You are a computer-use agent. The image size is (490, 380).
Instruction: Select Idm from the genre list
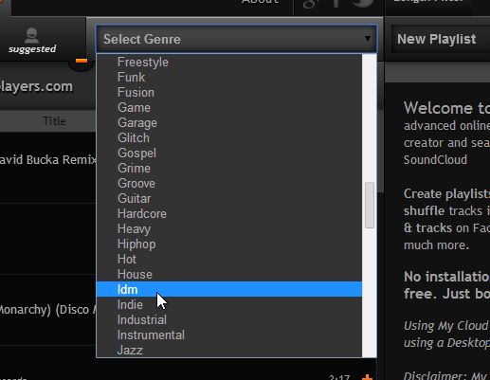[229, 289]
